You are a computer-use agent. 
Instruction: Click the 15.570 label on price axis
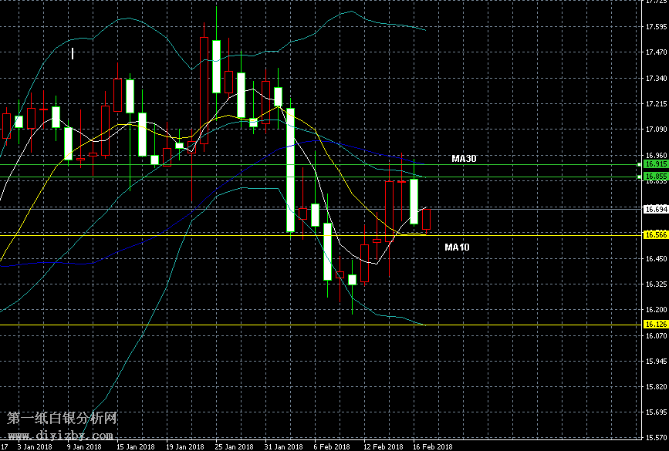(656, 438)
